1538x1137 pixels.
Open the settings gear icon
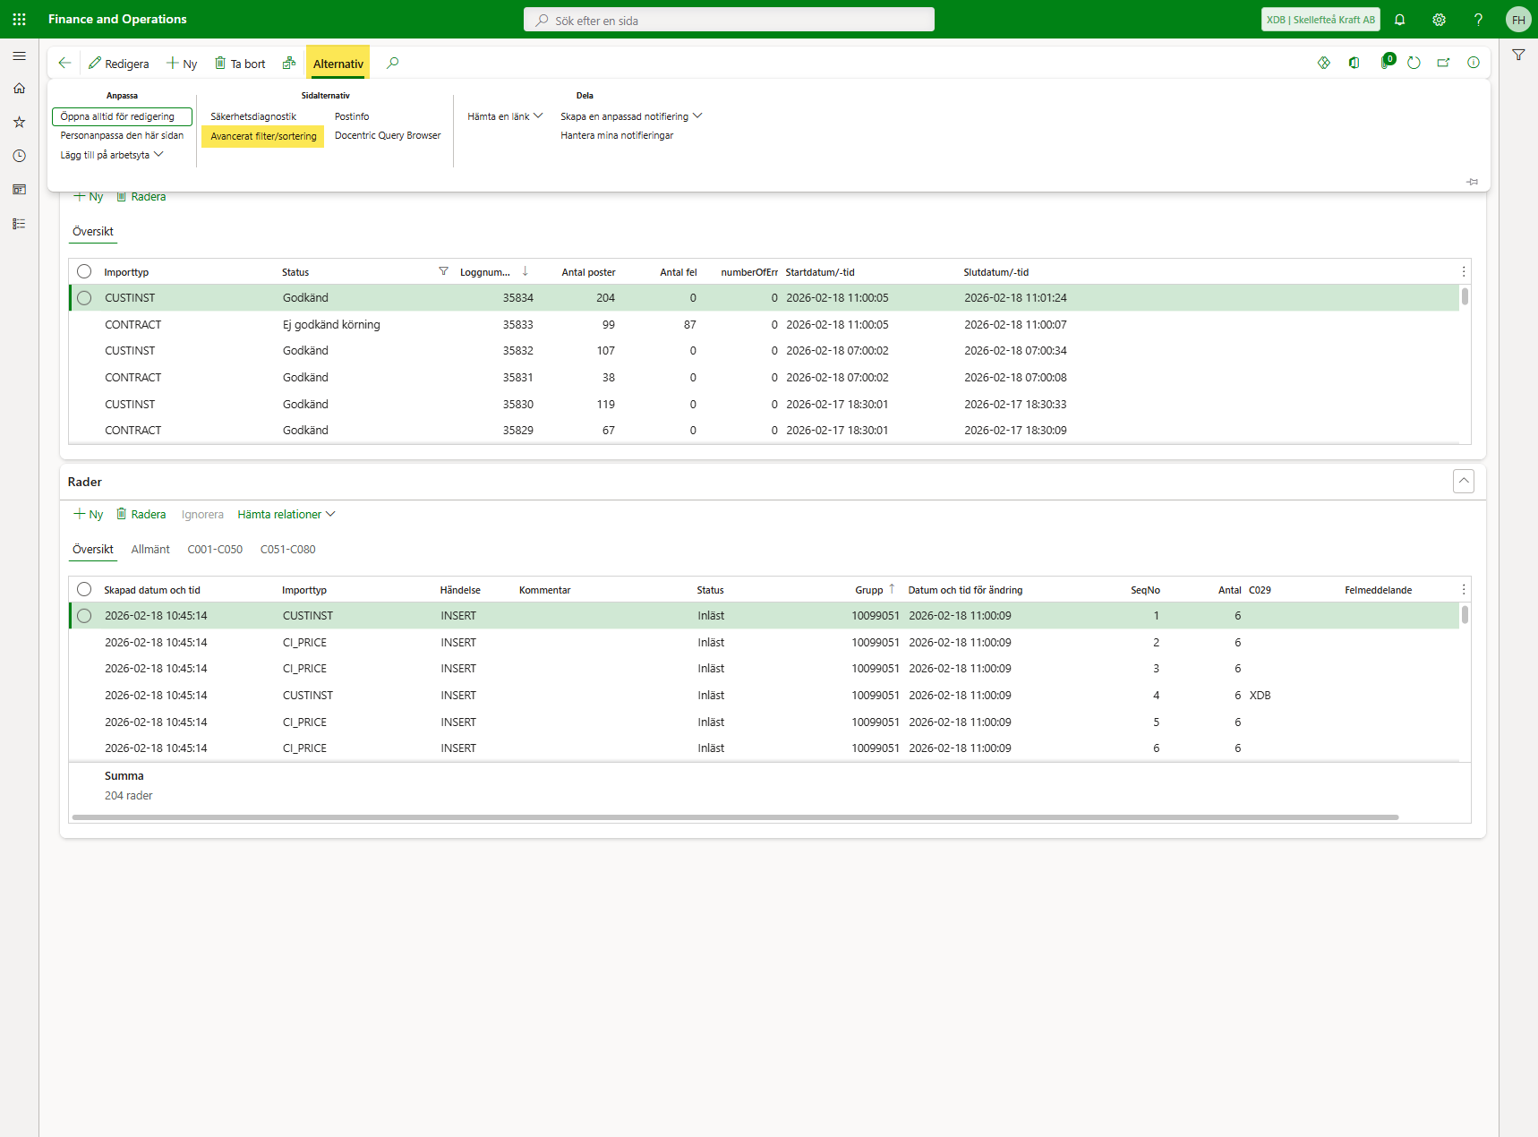1439,20
